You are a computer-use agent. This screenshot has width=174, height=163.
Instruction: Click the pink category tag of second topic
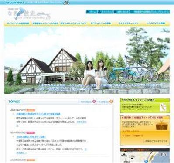(x=31, y=133)
